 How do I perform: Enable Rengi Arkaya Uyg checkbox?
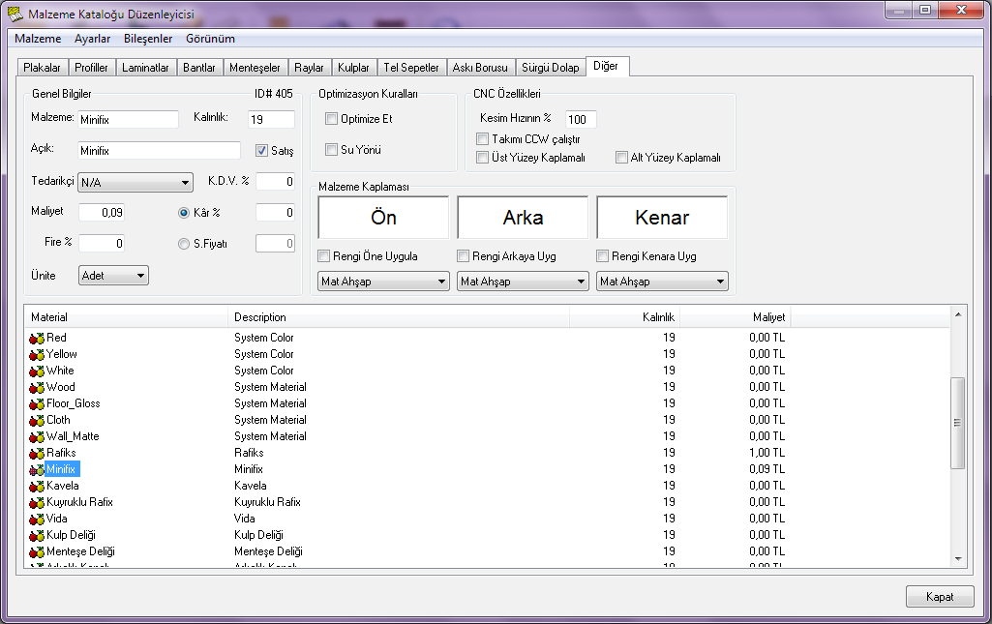[463, 256]
